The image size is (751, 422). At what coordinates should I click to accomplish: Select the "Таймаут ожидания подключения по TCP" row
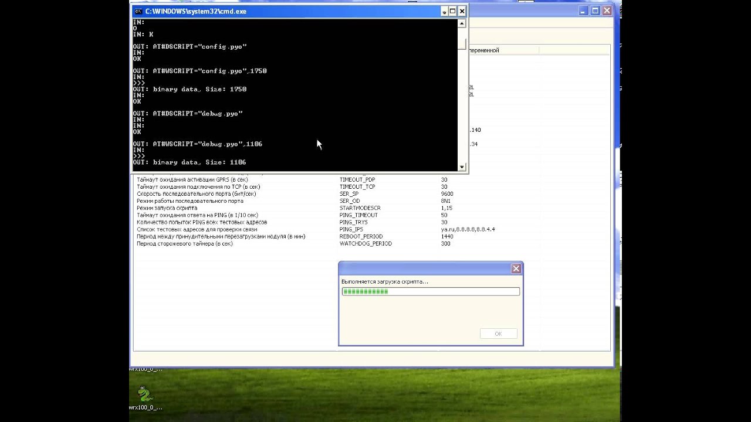coord(372,186)
